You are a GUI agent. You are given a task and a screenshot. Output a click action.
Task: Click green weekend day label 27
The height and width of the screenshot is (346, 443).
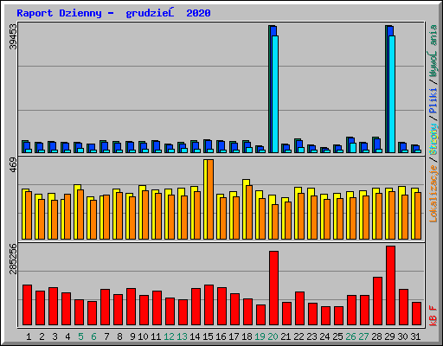363,336
